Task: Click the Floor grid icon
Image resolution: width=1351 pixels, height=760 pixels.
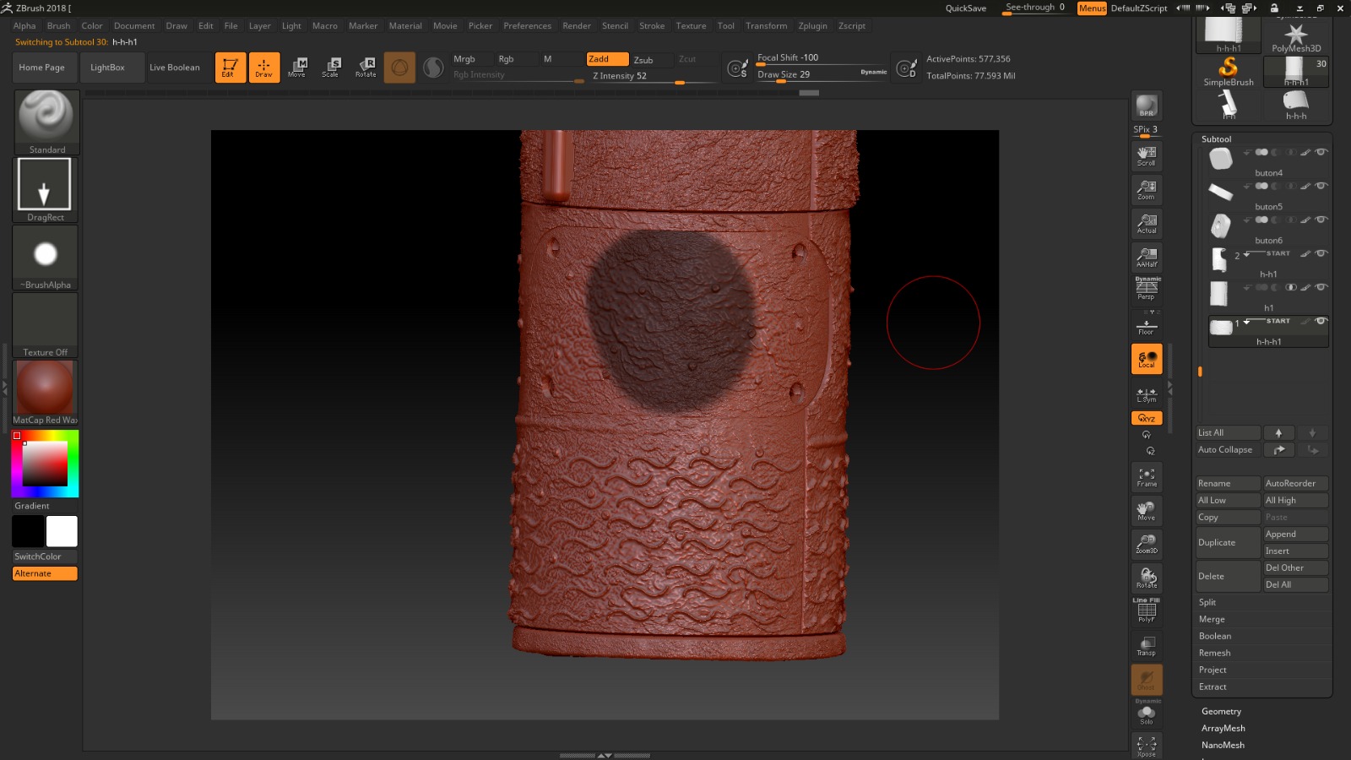Action: tap(1147, 325)
